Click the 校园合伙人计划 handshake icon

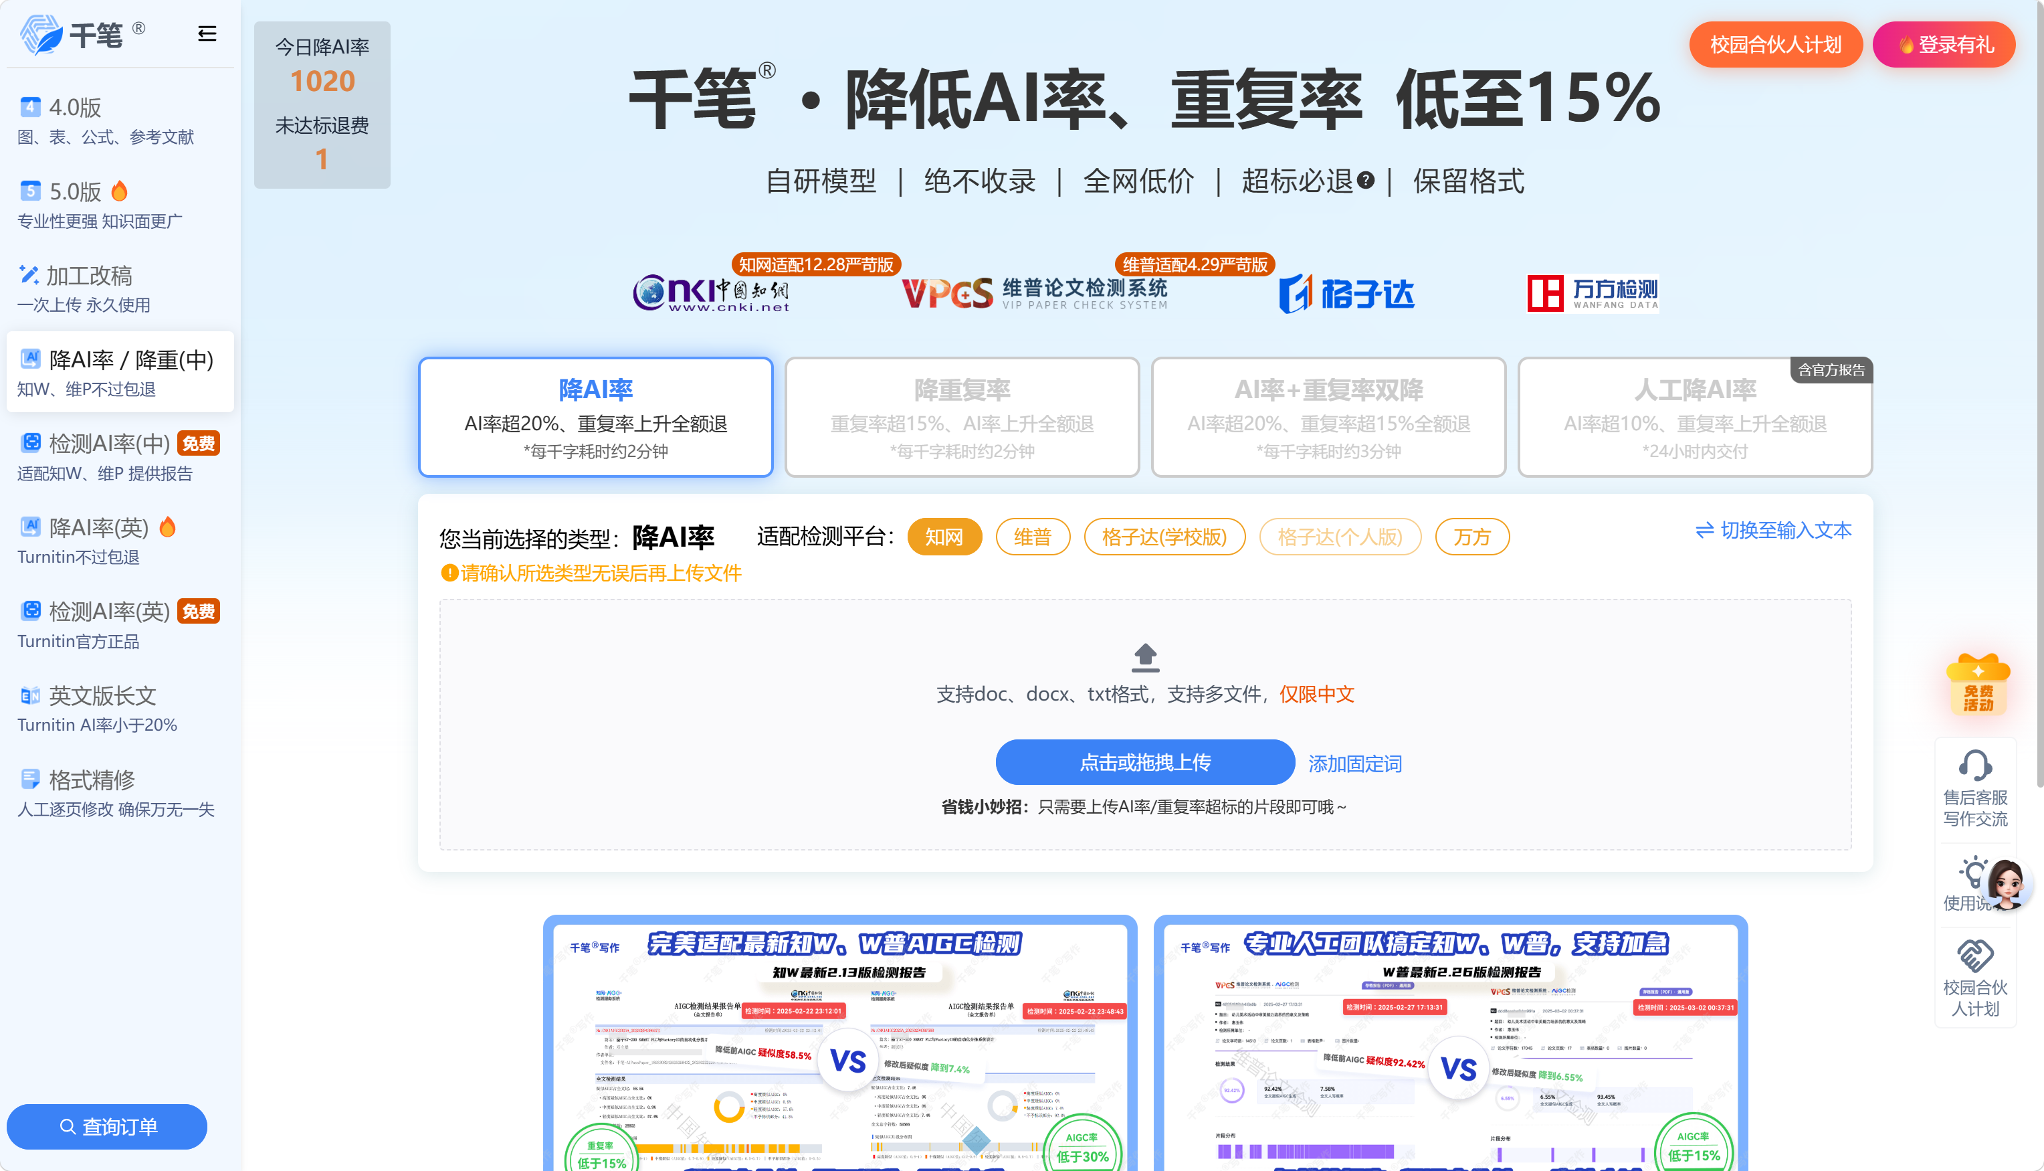1975,955
